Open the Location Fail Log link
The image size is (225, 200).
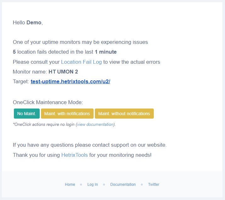click(81, 62)
